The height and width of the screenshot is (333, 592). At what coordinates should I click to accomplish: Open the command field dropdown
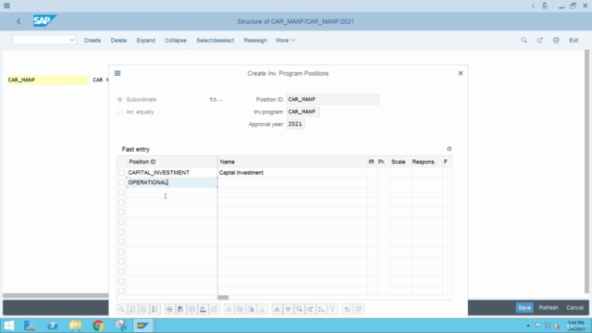[72, 40]
